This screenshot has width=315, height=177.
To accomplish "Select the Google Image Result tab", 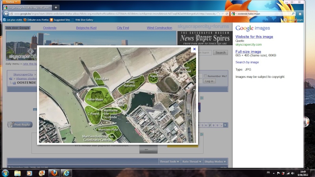I will (28, 7).
